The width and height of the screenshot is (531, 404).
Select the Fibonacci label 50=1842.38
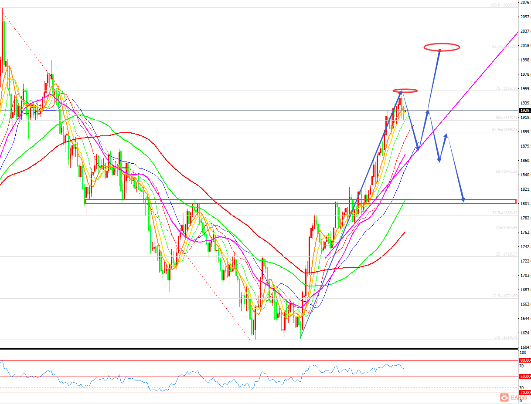507,172
